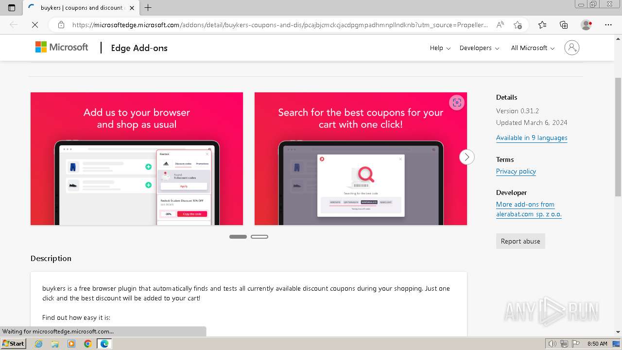
Task: Stop loading the current page
Action: click(35, 25)
